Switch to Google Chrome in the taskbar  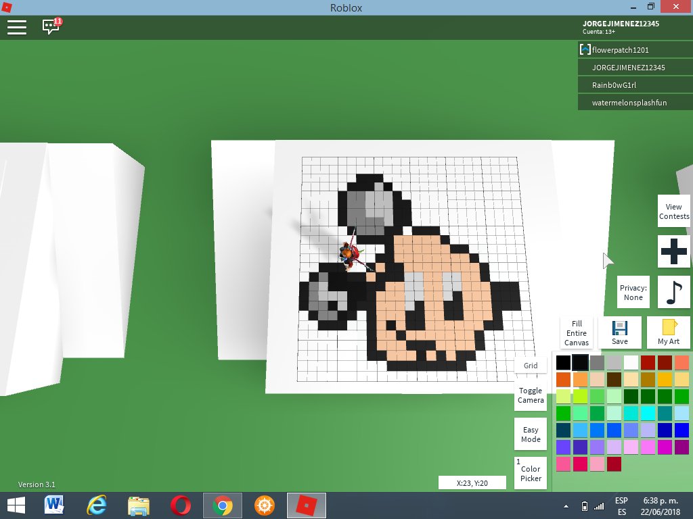coord(222,505)
